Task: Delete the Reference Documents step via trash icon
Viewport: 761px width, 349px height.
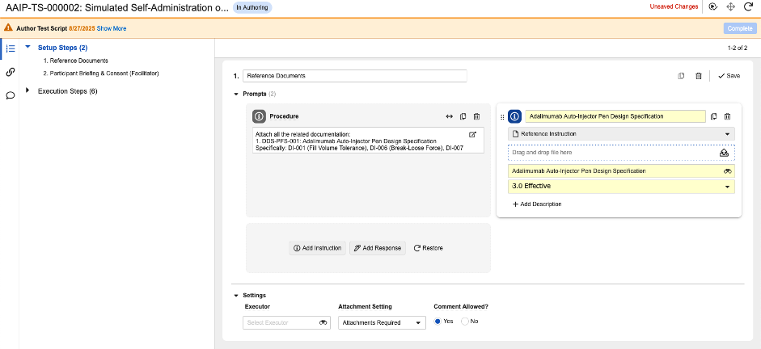Action: coord(698,76)
